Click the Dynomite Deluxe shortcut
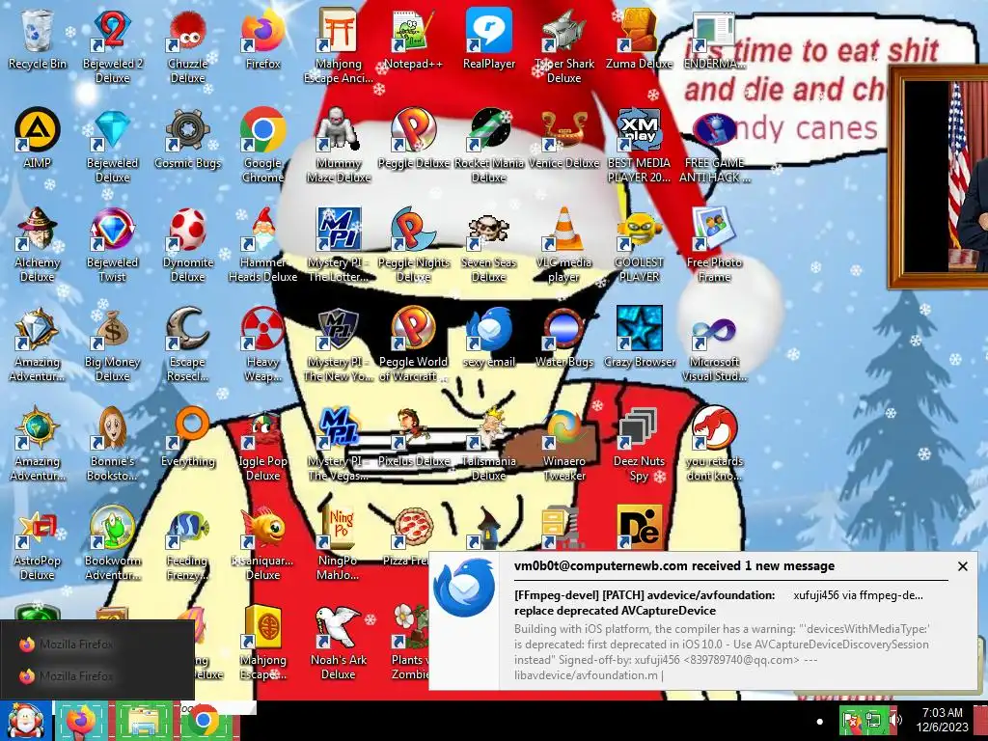Screen dimensions: 988x741 188,244
